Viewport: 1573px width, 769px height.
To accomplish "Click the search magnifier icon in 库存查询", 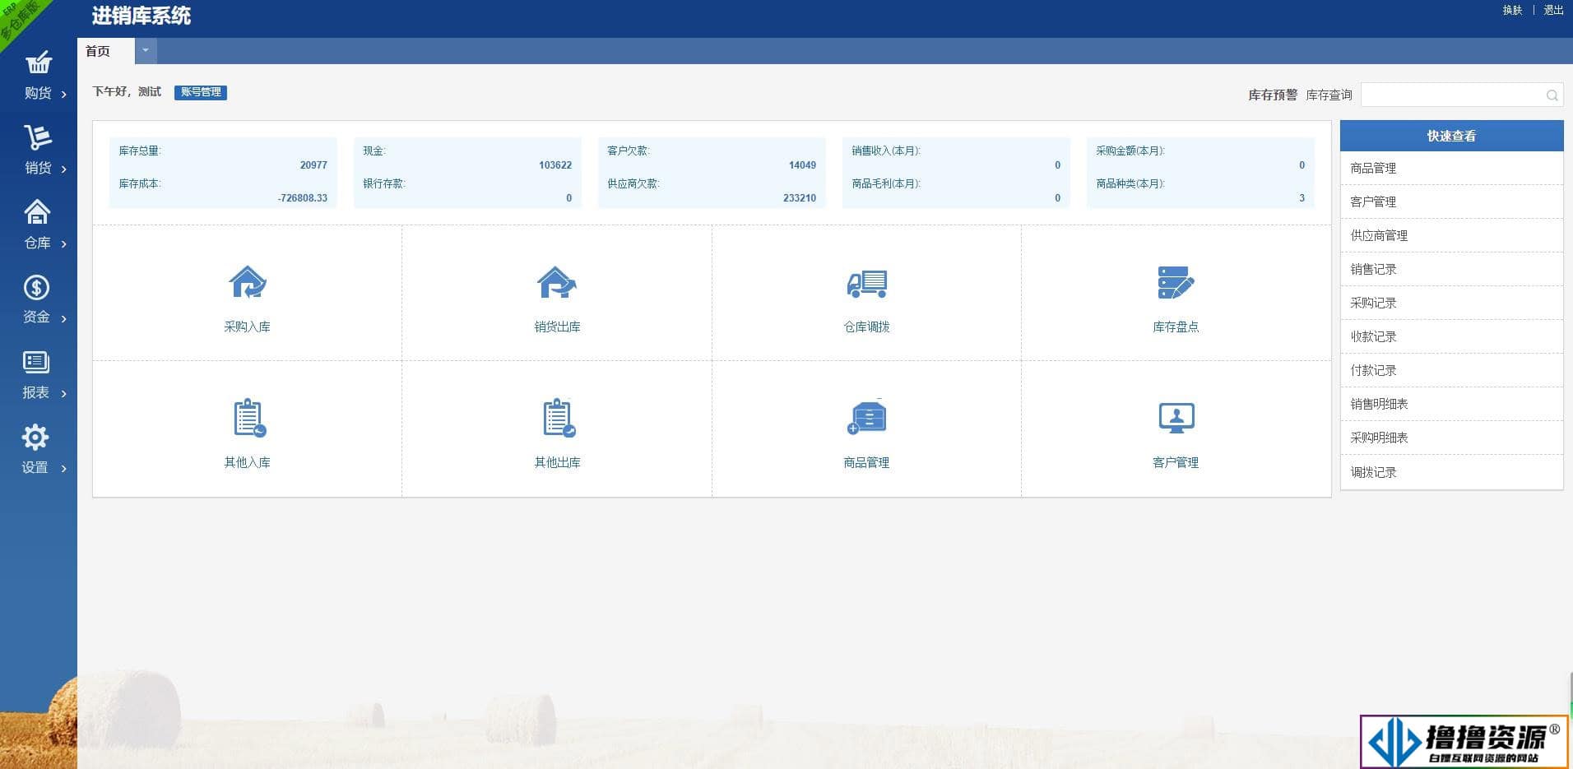I will click(x=1552, y=95).
